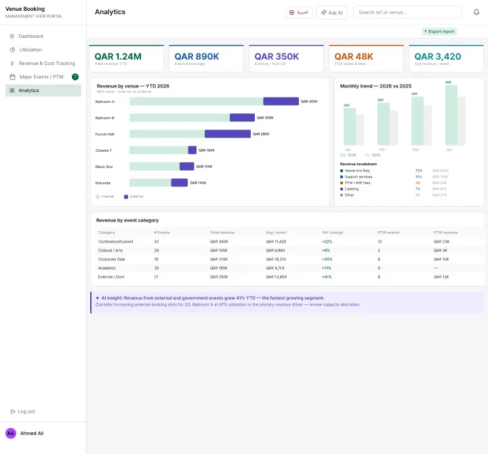Viewport: 488px width, 454px height.
Task: Click the External / Govt category row
Action: click(x=289, y=276)
